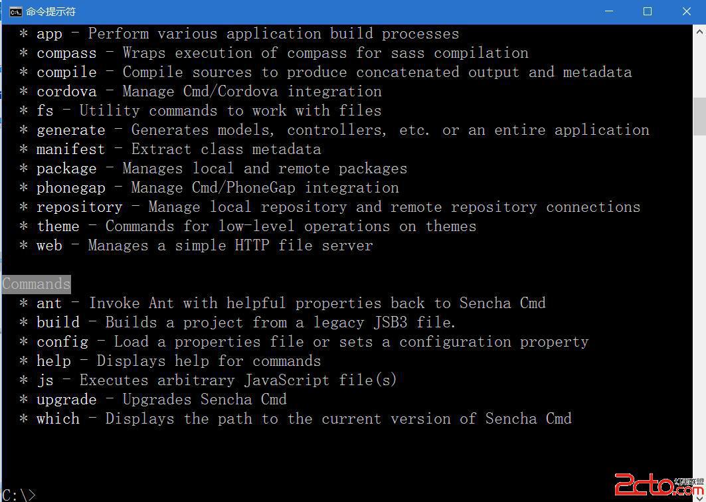Click the C:\> prompt line

tap(19, 495)
